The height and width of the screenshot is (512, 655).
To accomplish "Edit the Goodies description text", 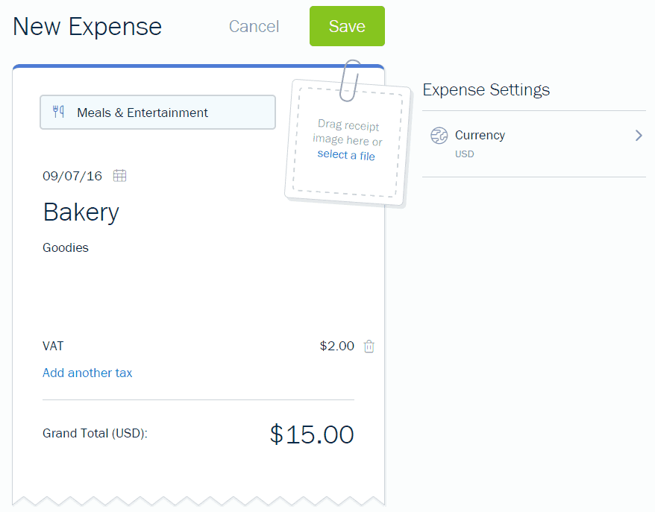I will point(65,247).
